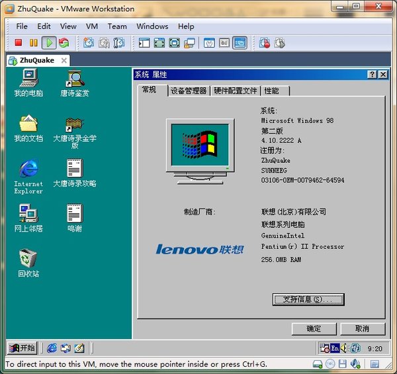
Task: Launch IE from the quick launch bar
Action: coord(52,348)
